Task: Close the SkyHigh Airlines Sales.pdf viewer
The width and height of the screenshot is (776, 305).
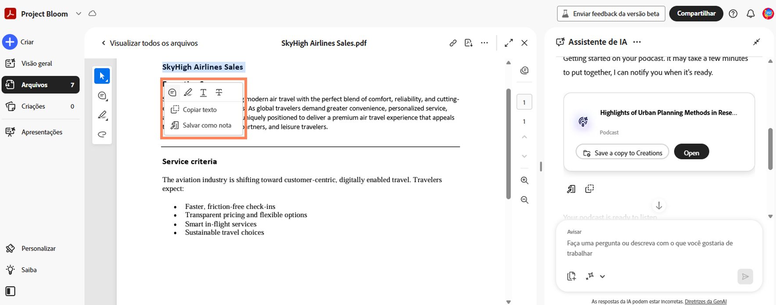Action: 525,43
